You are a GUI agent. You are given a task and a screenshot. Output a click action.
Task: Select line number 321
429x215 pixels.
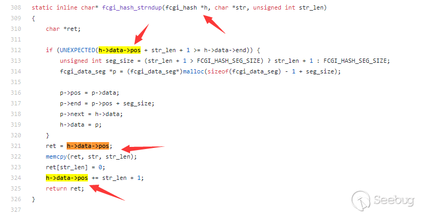[x=16, y=146]
